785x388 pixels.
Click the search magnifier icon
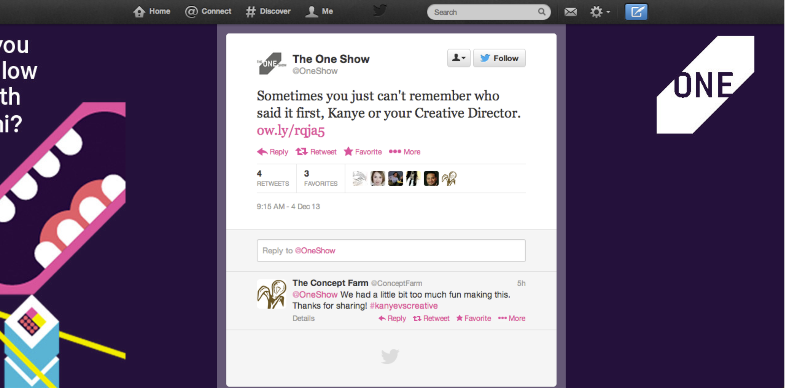542,12
